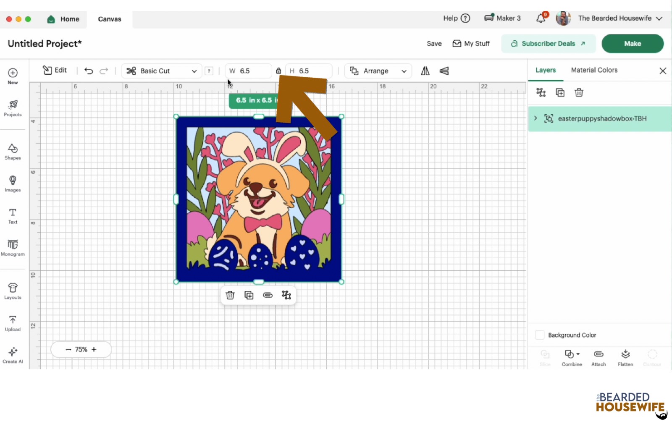Viewport: 672px width, 427px height.
Task: Open the Basic Cut operation dropdown
Action: coord(161,71)
